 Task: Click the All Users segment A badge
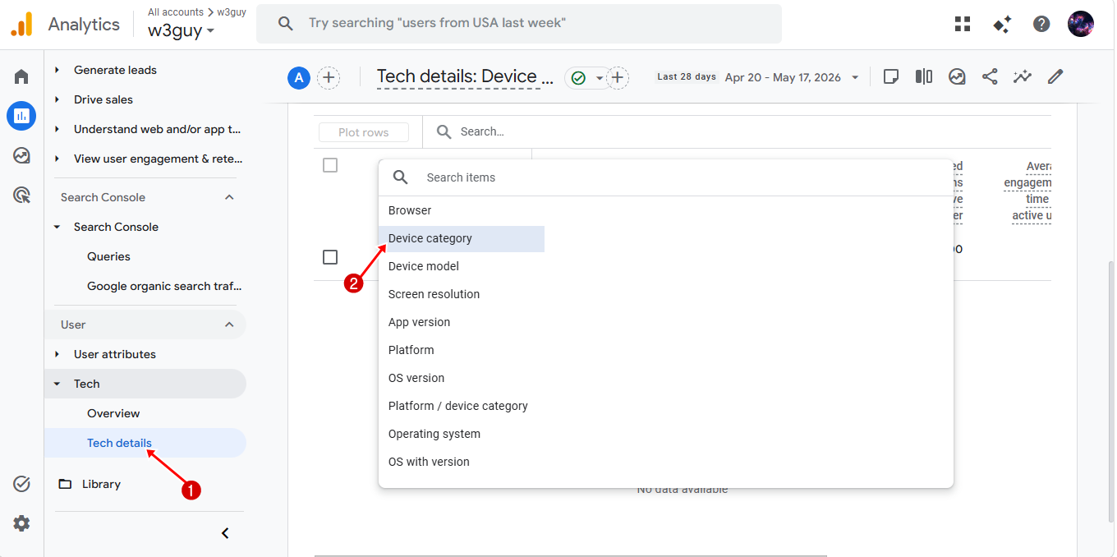click(299, 77)
